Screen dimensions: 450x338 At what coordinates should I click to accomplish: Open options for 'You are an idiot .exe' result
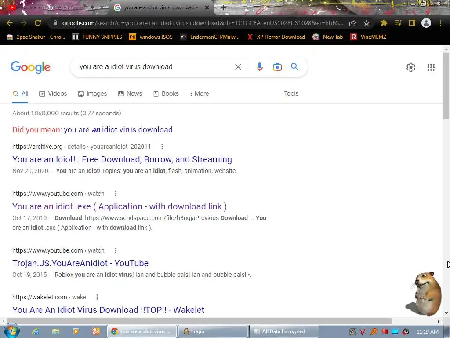pyautogui.click(x=116, y=194)
